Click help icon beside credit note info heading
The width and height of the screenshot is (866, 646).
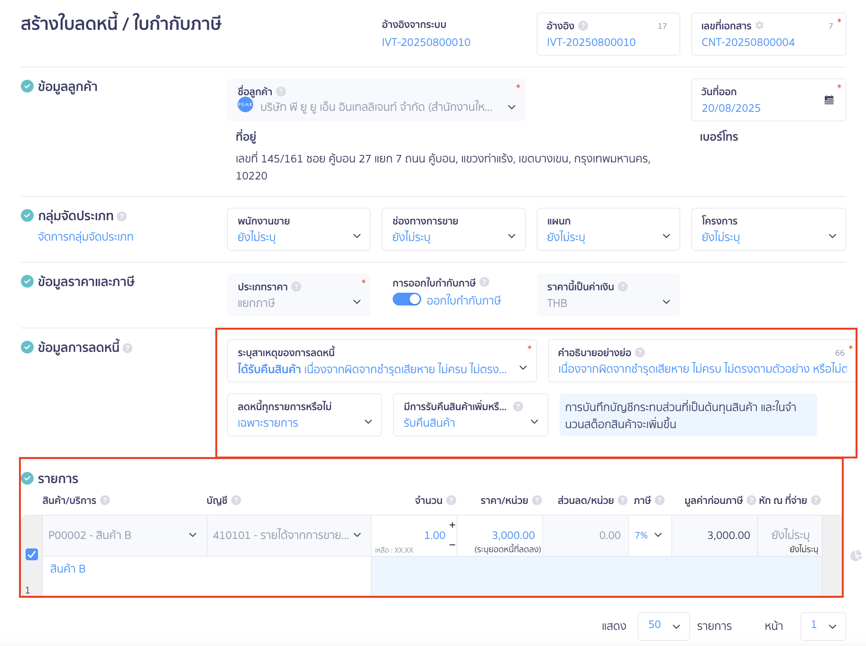[x=127, y=348]
